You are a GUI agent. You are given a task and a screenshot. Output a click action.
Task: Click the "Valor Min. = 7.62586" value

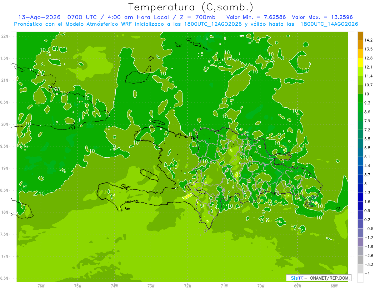[x=257, y=17]
